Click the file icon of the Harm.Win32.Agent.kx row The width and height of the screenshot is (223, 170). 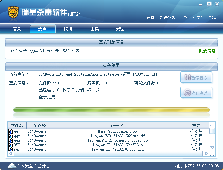coord(10,131)
